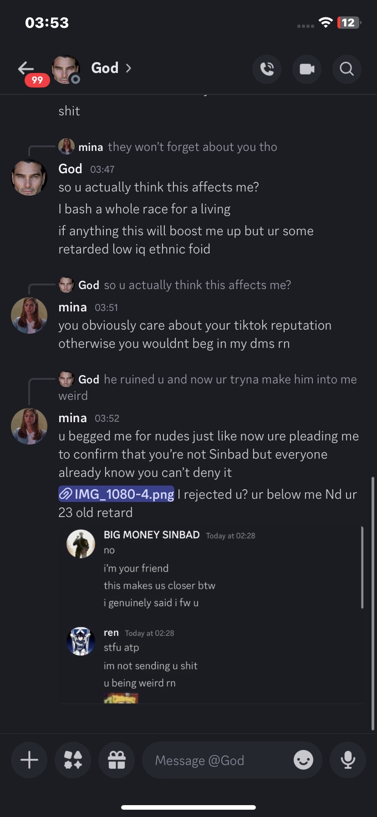Jump to replied message "they won't forget about you tho"
The height and width of the screenshot is (817, 377).
192,147
